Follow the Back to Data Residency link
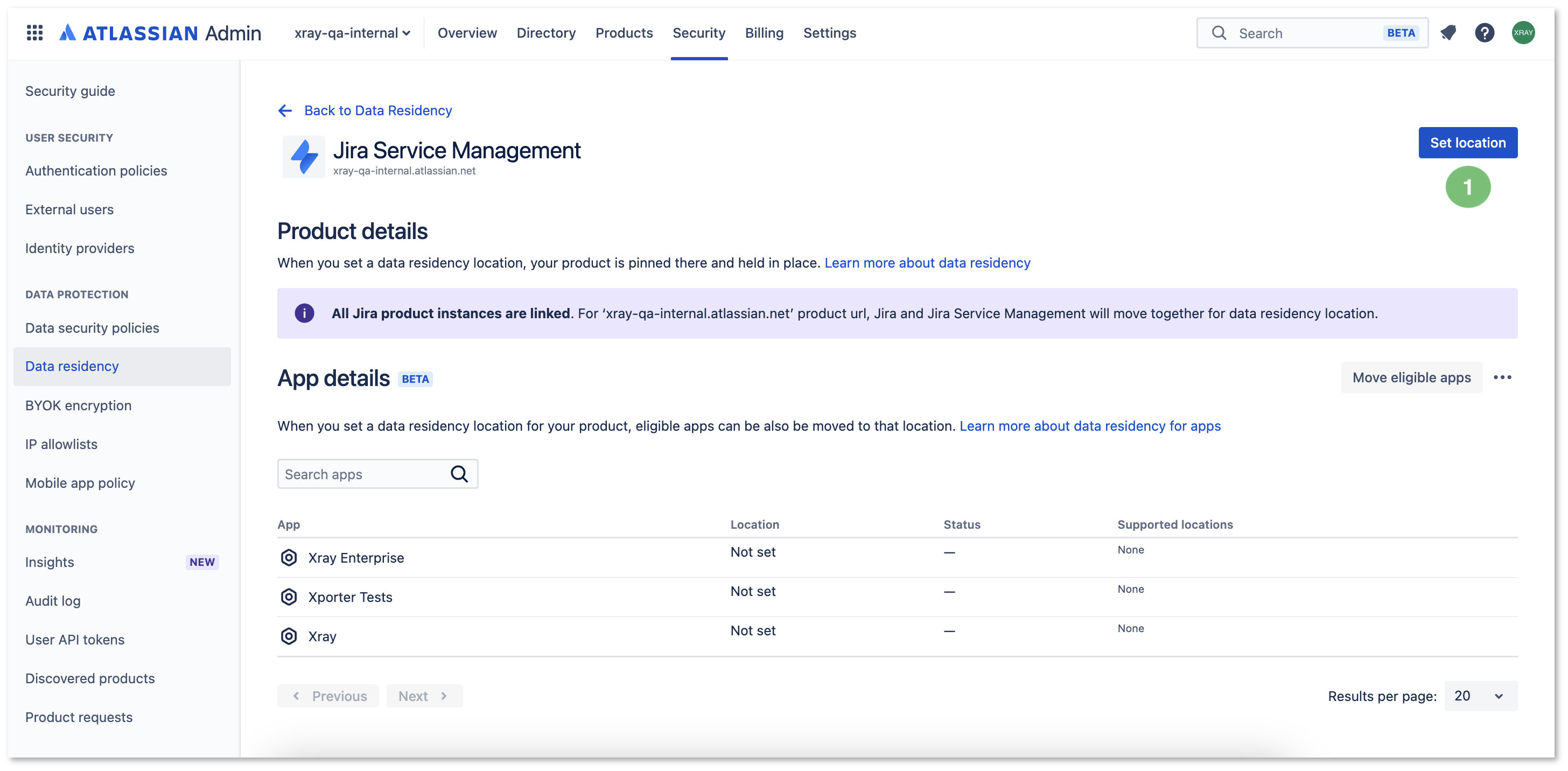 point(378,111)
